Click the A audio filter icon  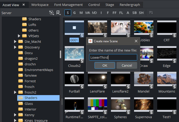pos(128,13)
